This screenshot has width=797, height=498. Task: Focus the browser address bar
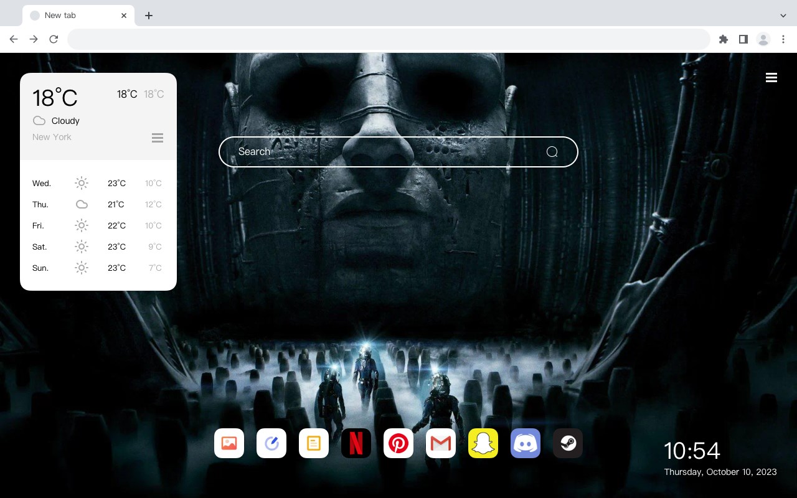[x=389, y=39]
